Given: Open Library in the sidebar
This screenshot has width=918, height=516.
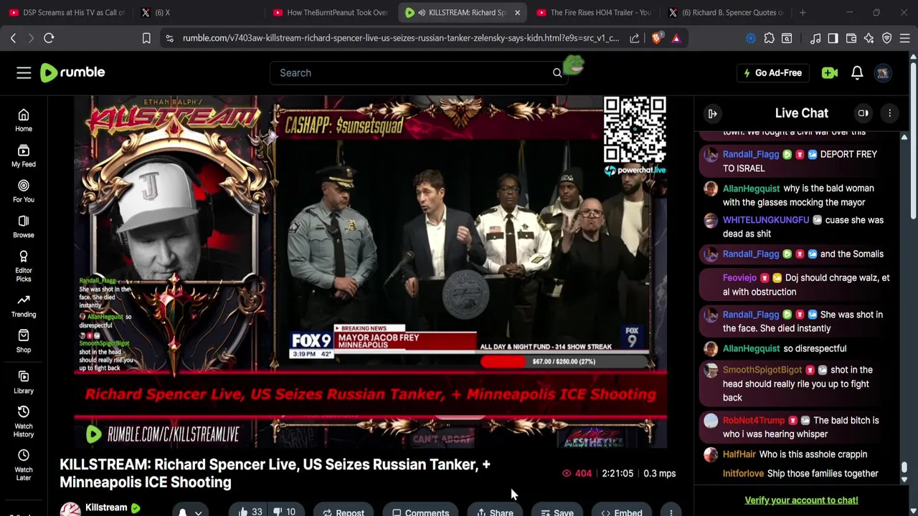Looking at the screenshot, I should coord(24,382).
